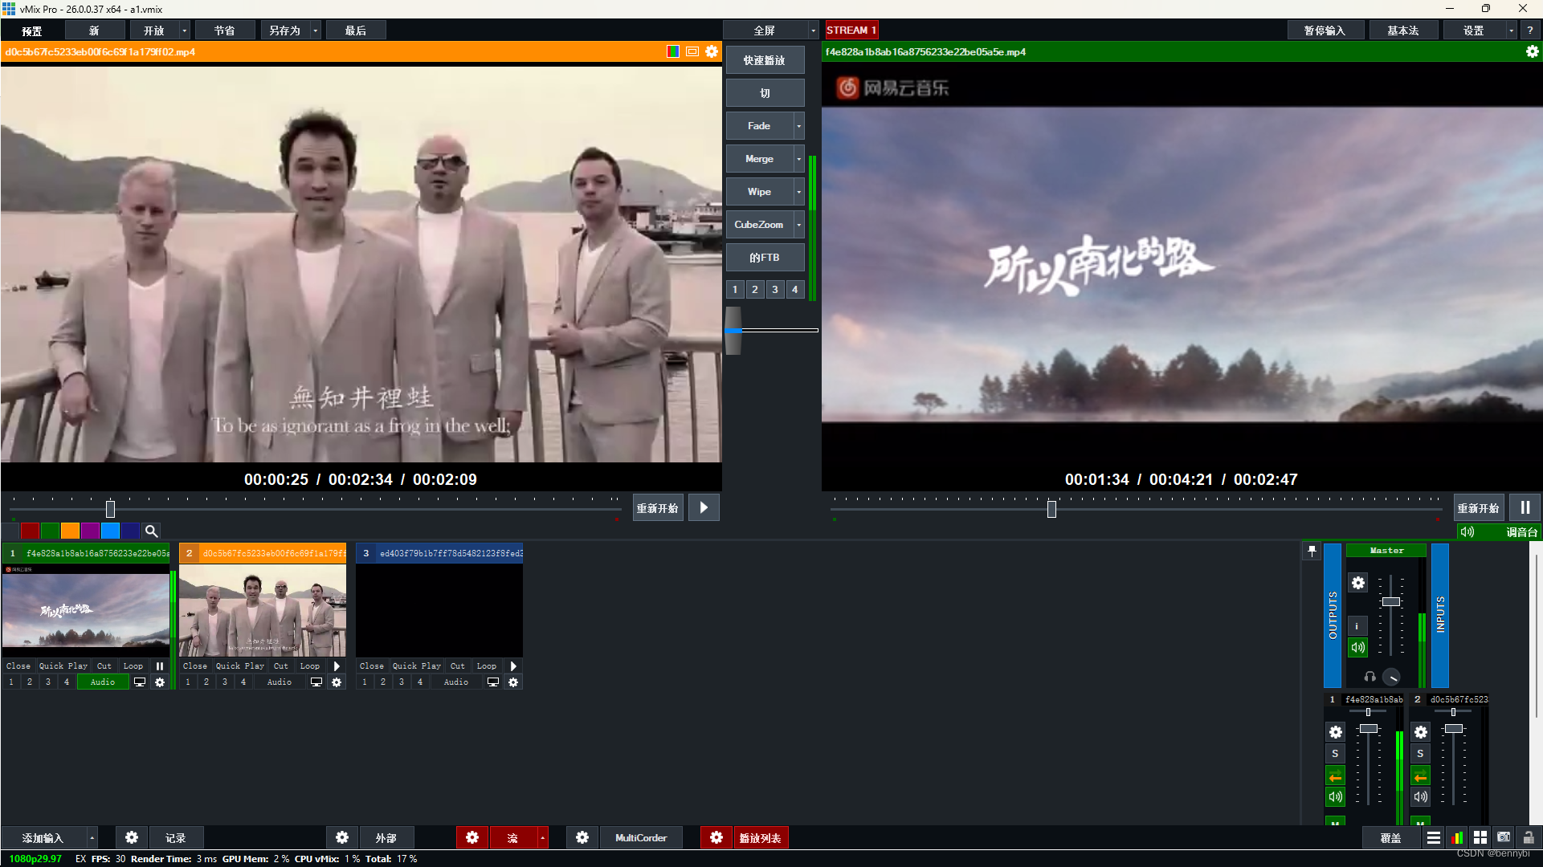Screen dimensions: 1543x867
Task: Click the MultiCorder button
Action: (x=640, y=837)
